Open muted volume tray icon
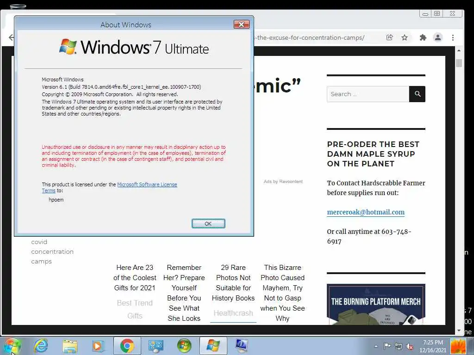The image size is (474, 355). [410, 346]
